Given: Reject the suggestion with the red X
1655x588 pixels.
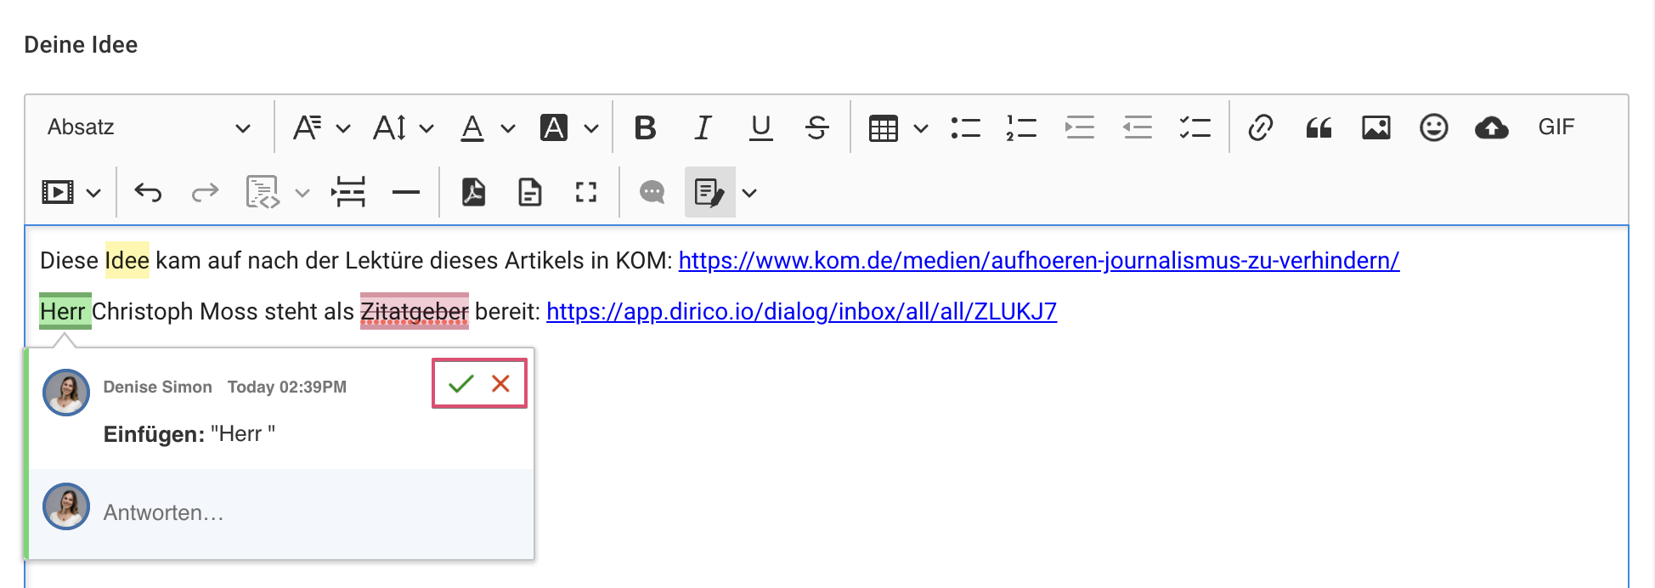Looking at the screenshot, I should [500, 384].
